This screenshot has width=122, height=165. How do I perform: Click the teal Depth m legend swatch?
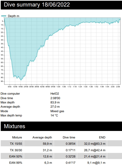point(4,16)
